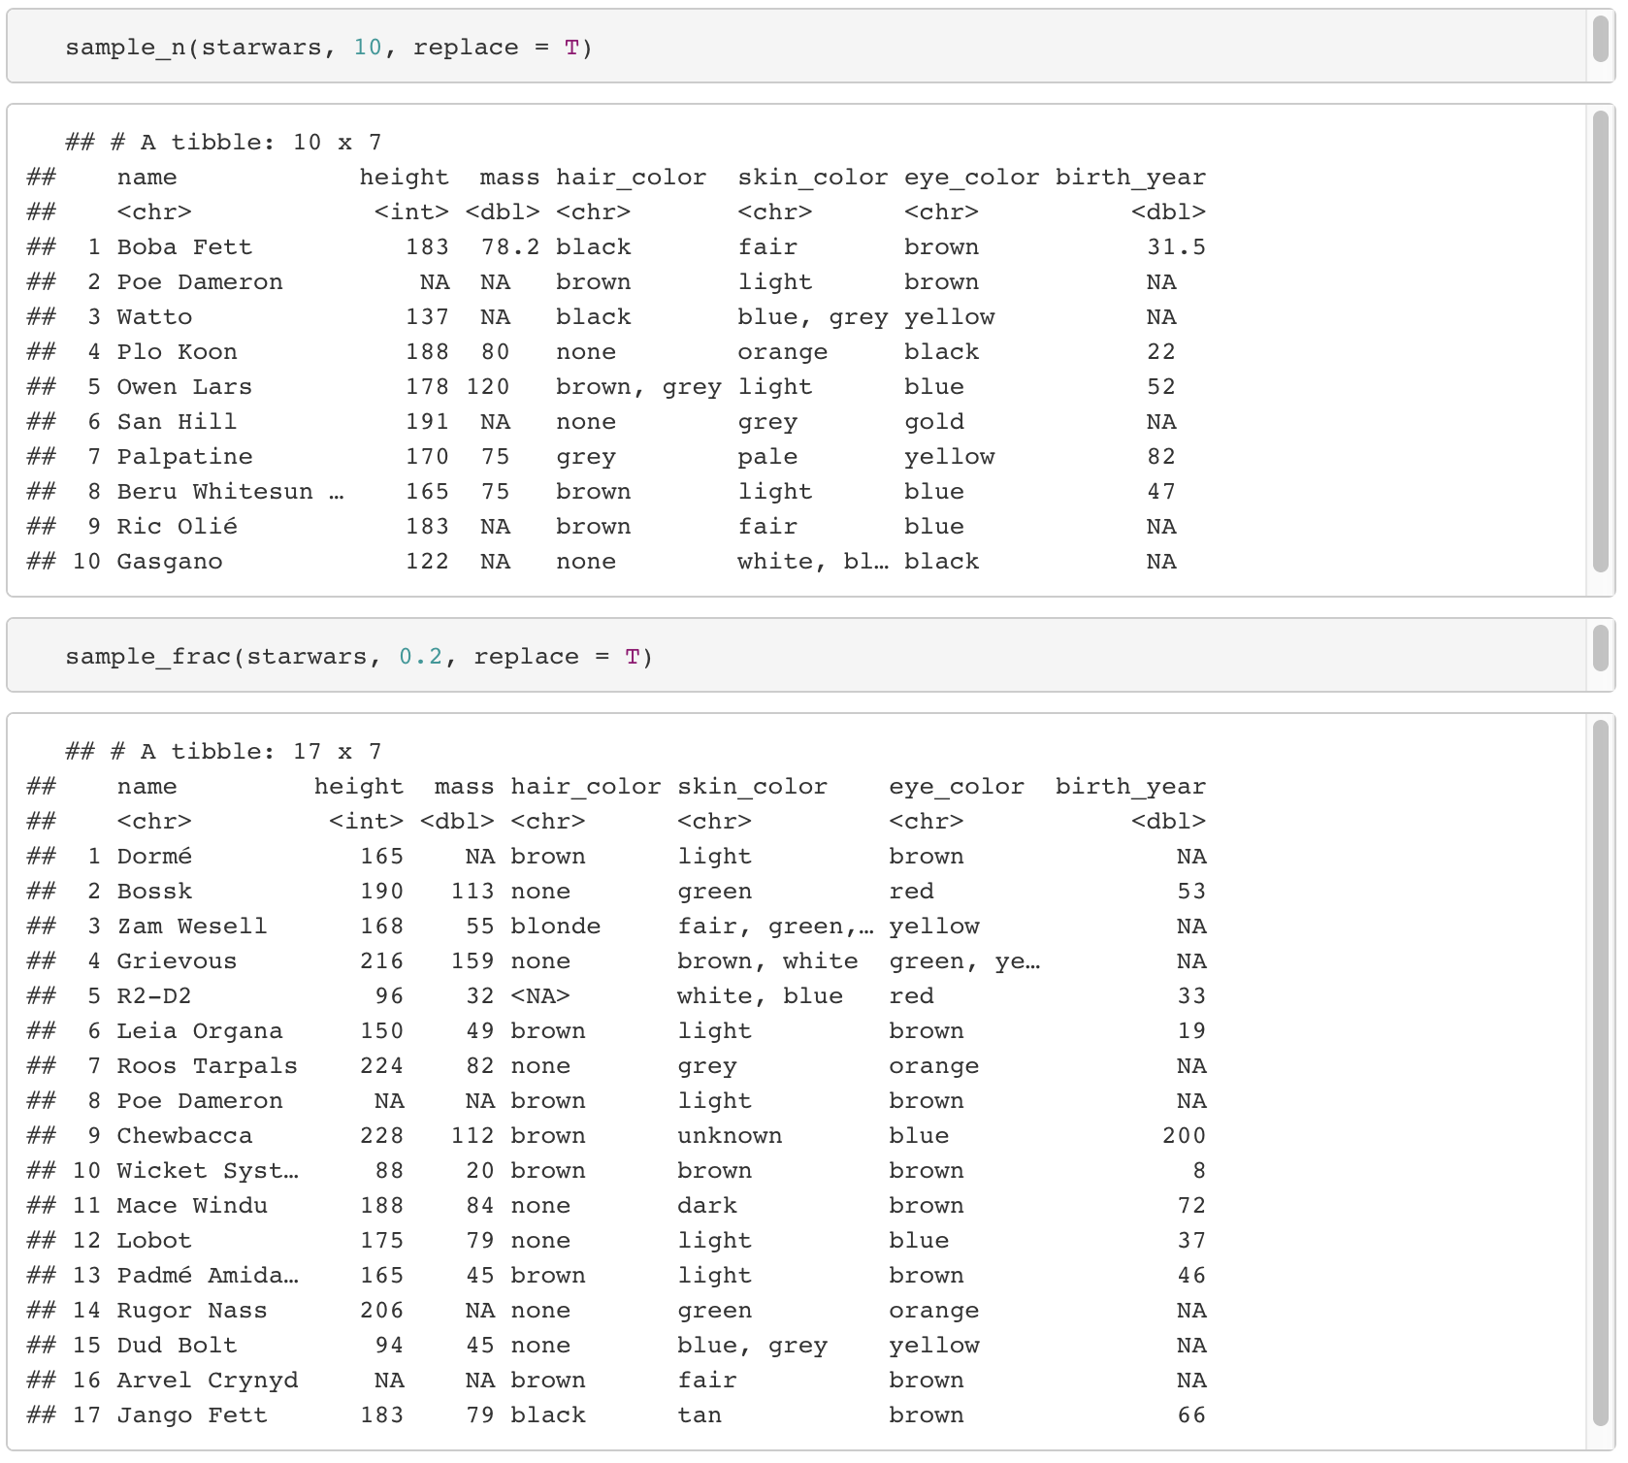Click 'pale' skin color of Palpatine
1628x1463 pixels.
(x=767, y=457)
